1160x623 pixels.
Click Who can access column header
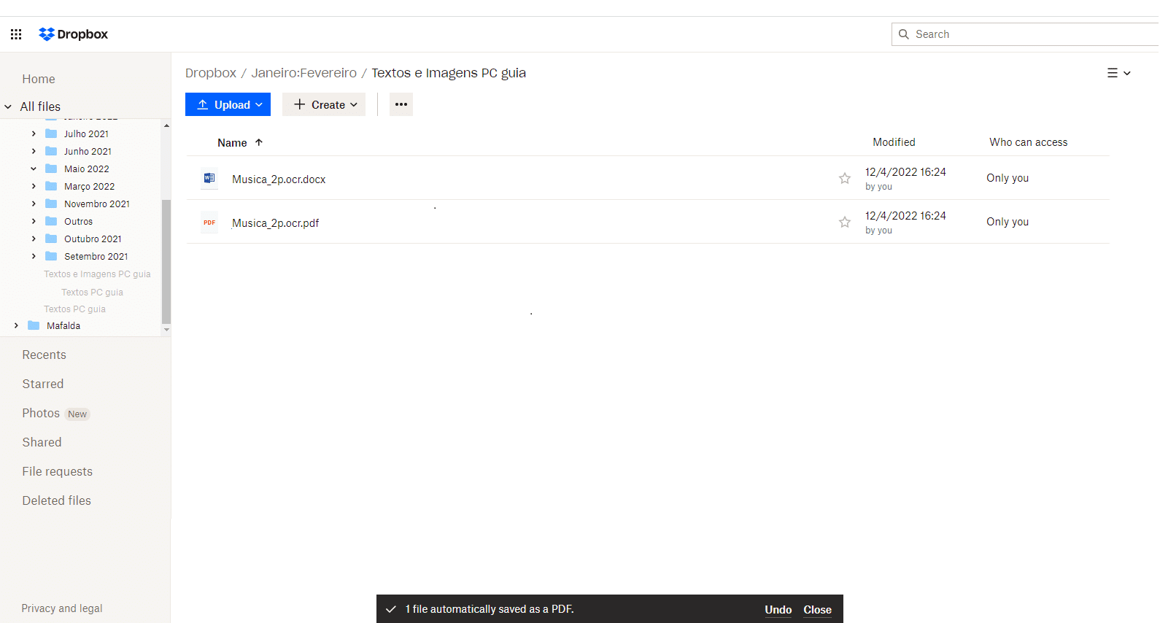click(x=1028, y=142)
